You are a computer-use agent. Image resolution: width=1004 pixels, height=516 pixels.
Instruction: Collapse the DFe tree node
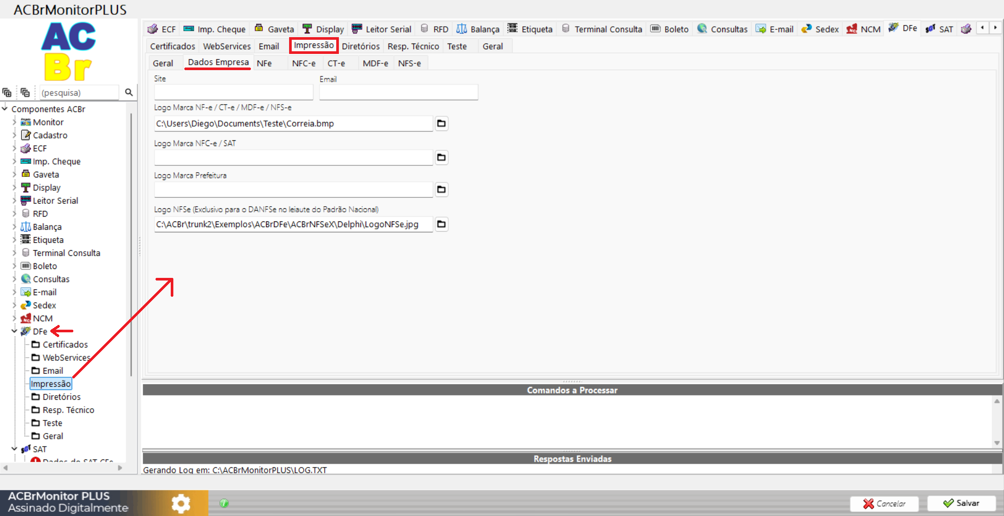tap(14, 331)
